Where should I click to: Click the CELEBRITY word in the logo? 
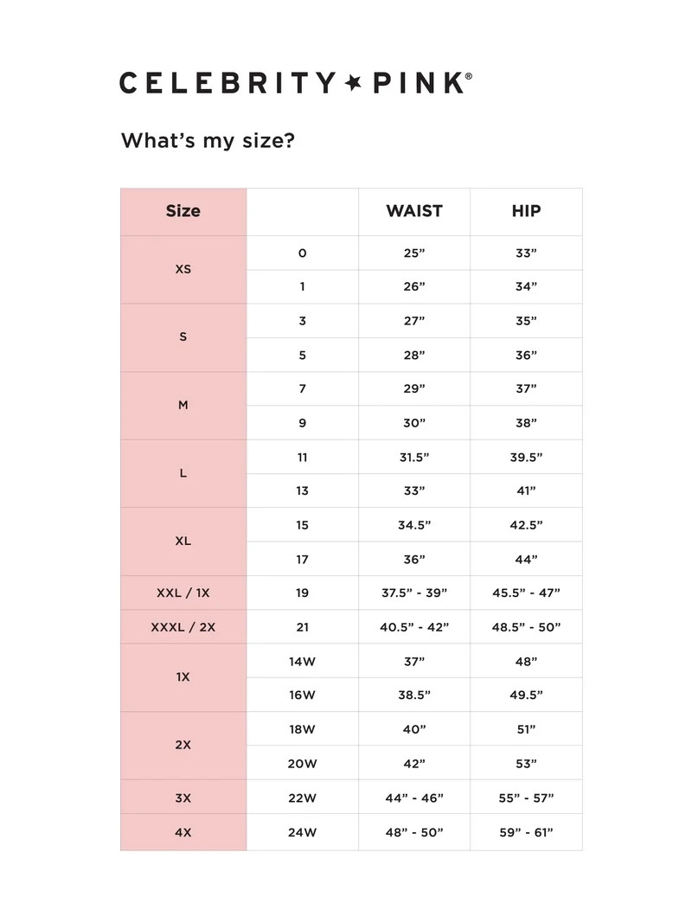[227, 83]
